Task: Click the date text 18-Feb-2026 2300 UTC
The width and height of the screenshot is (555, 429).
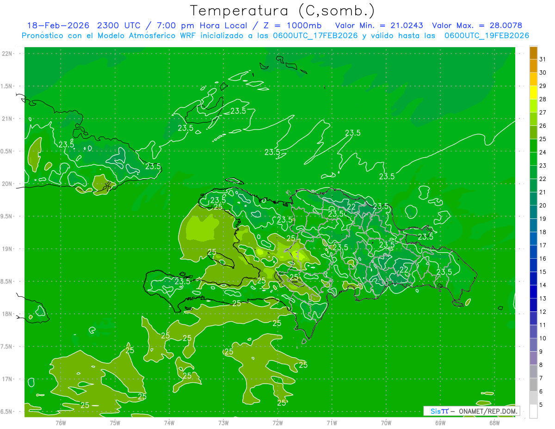Action: pos(86,25)
